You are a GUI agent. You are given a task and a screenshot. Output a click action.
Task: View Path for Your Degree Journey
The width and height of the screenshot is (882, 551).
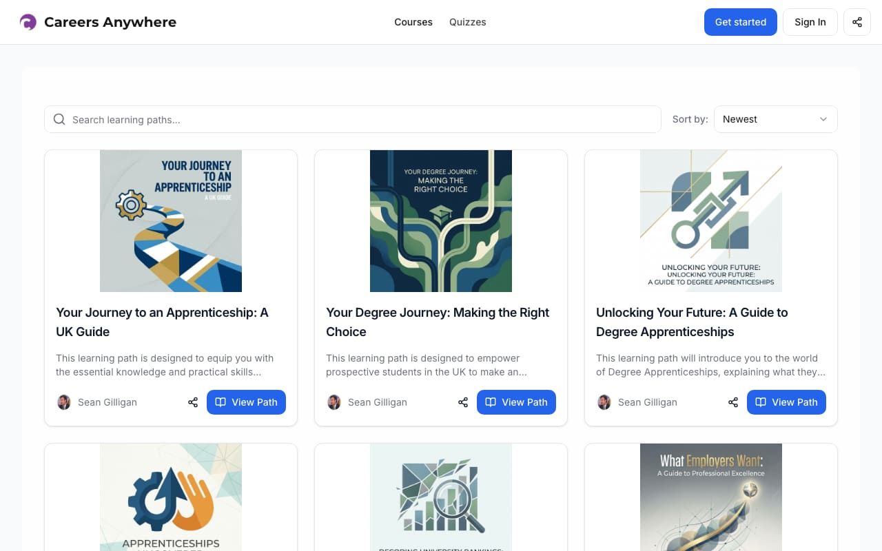coord(516,402)
